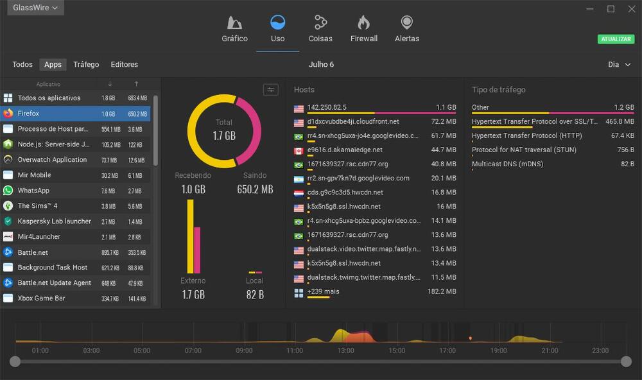
Task: Click the Overwatch Application icon
Action: pyautogui.click(x=8, y=160)
